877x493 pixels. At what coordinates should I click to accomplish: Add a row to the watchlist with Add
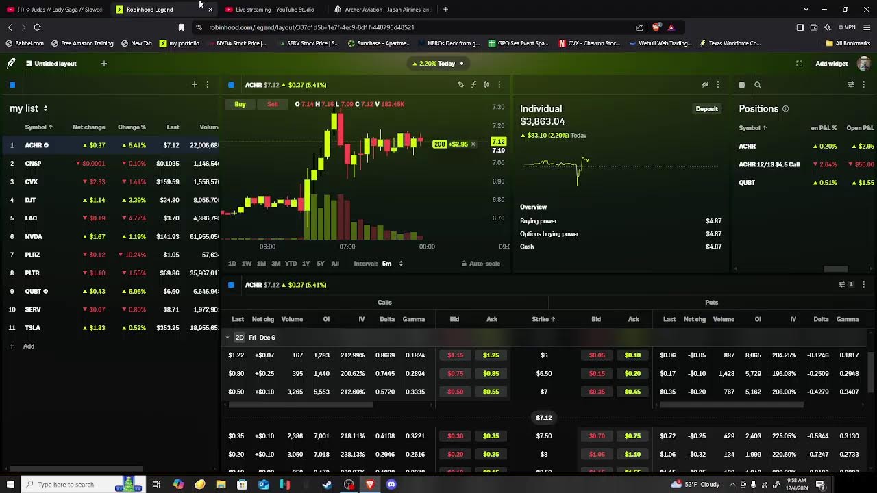point(22,346)
